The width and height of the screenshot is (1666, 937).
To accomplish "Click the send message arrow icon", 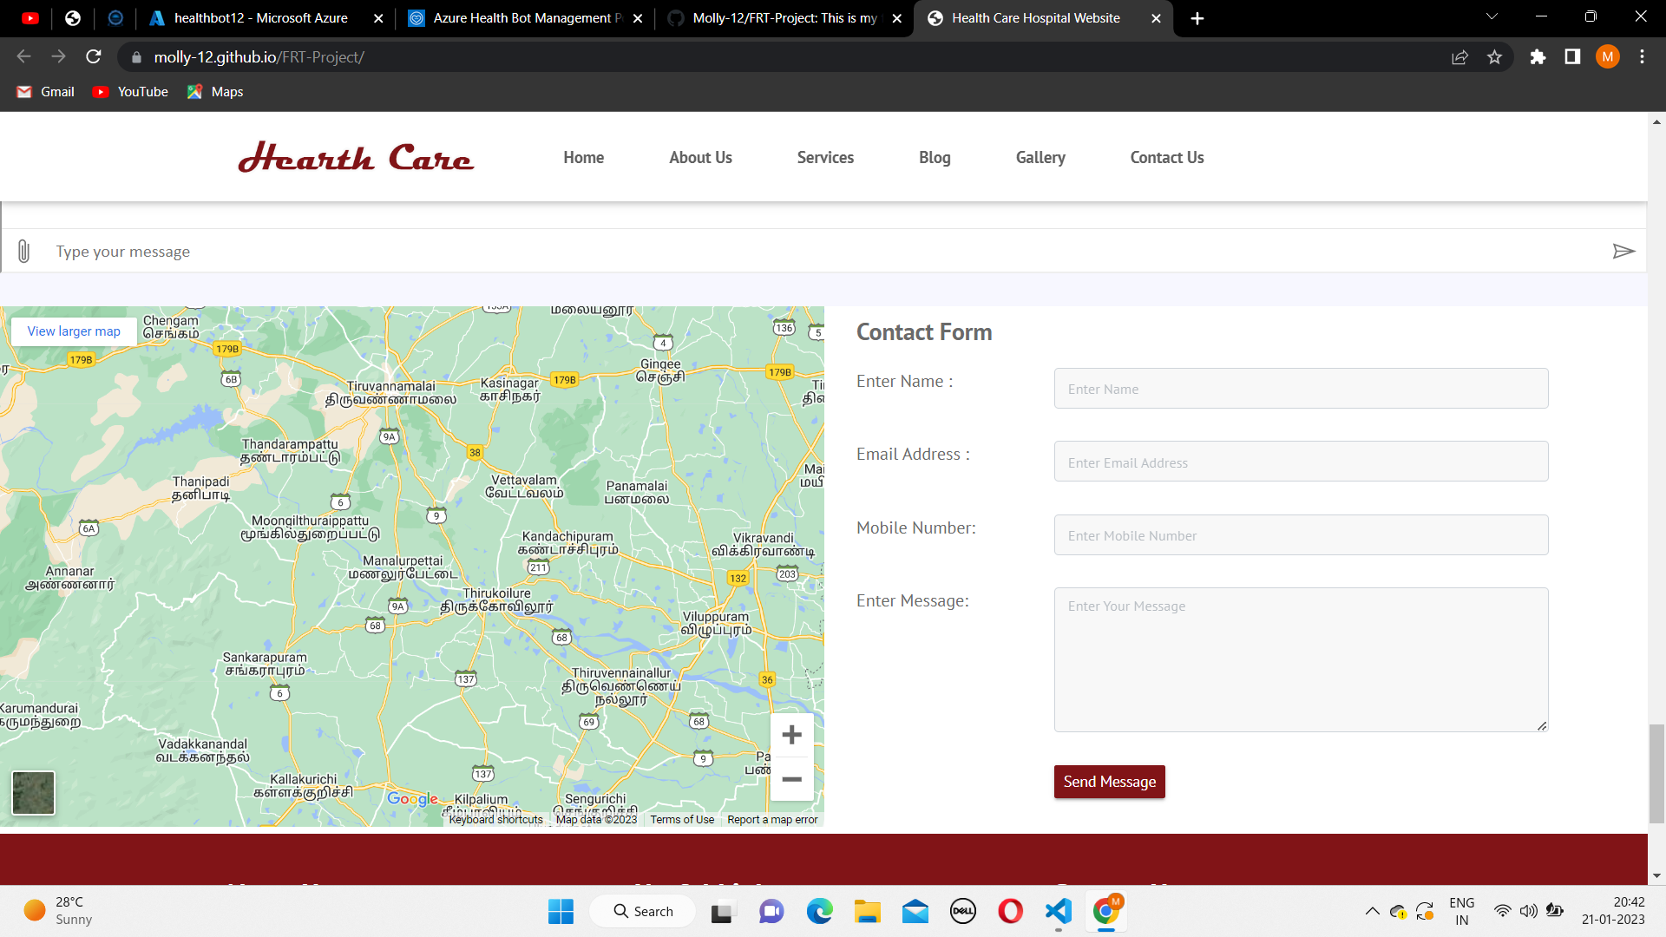I will [1623, 252].
